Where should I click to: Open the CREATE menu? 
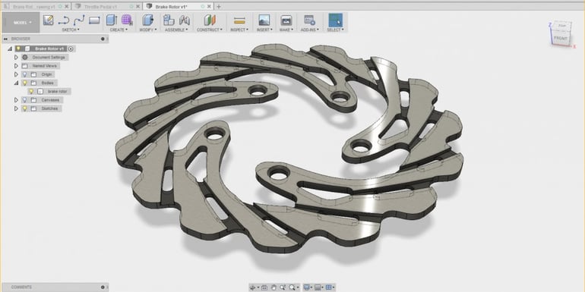click(119, 30)
